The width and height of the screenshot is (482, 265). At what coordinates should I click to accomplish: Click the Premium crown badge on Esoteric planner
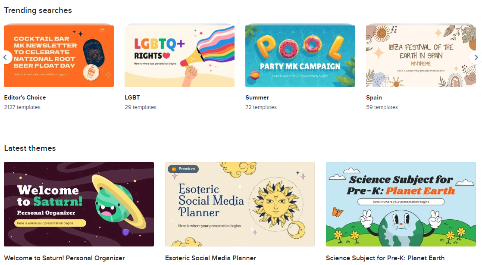[183, 169]
